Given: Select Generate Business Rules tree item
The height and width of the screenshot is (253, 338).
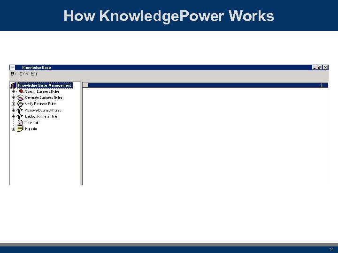Looking at the screenshot, I should tap(44, 97).
